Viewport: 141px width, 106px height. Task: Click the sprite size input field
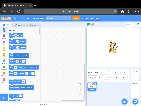107,77
